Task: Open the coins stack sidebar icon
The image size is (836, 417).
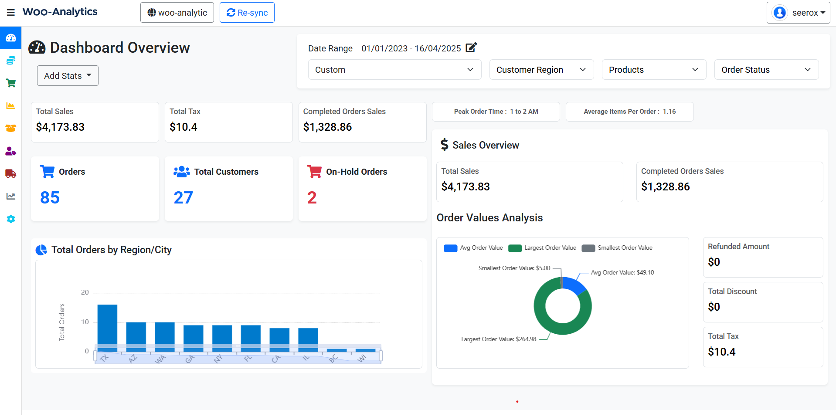Action: (11, 61)
